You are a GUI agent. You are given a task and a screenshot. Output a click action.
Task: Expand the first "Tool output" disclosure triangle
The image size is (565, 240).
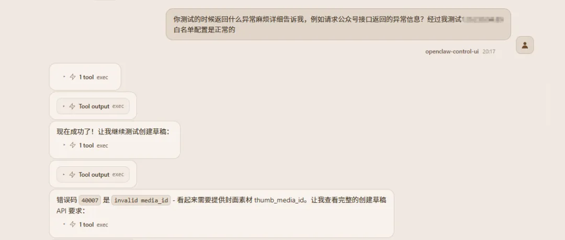pyautogui.click(x=64, y=106)
